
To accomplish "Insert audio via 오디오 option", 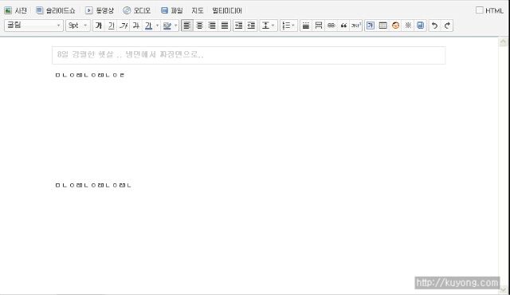I will pos(136,10).
